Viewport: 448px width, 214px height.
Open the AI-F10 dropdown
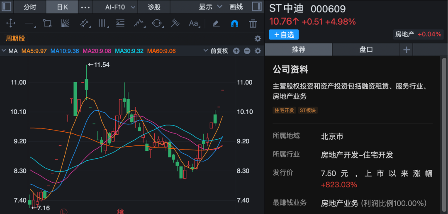click(x=120, y=7)
